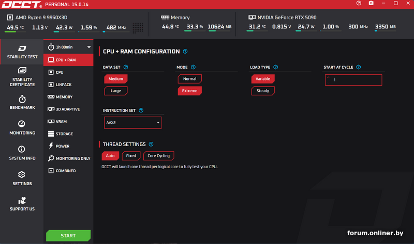Show help for Mode option
Image resolution: width=414 pixels, height=244 pixels.
pyautogui.click(x=193, y=67)
